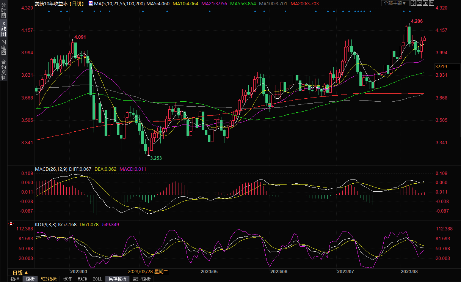Image resolution: width=461 pixels, height=282 pixels.
Task: Click the 【日线】 period label in chart title
Action: point(77,3)
